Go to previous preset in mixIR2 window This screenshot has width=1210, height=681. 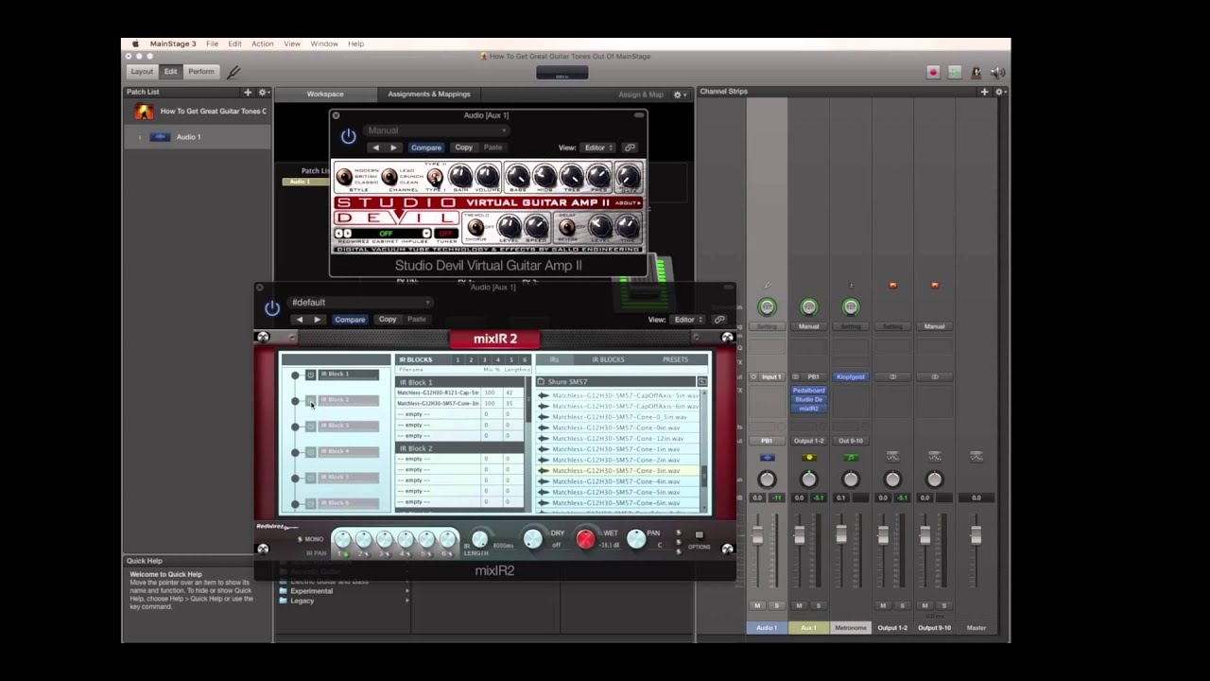click(x=300, y=320)
